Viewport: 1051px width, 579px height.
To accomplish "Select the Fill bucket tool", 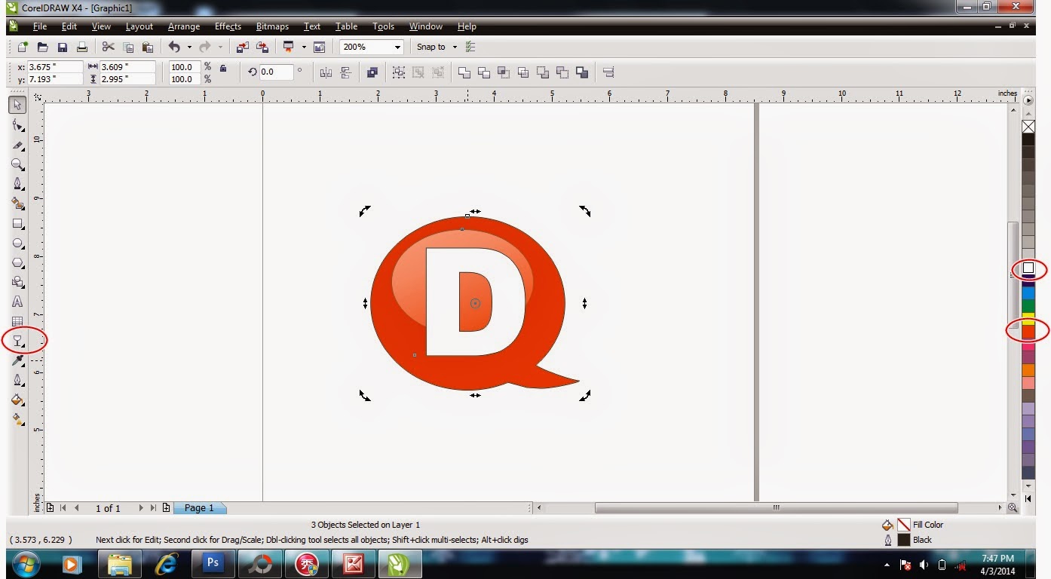I will [17, 400].
